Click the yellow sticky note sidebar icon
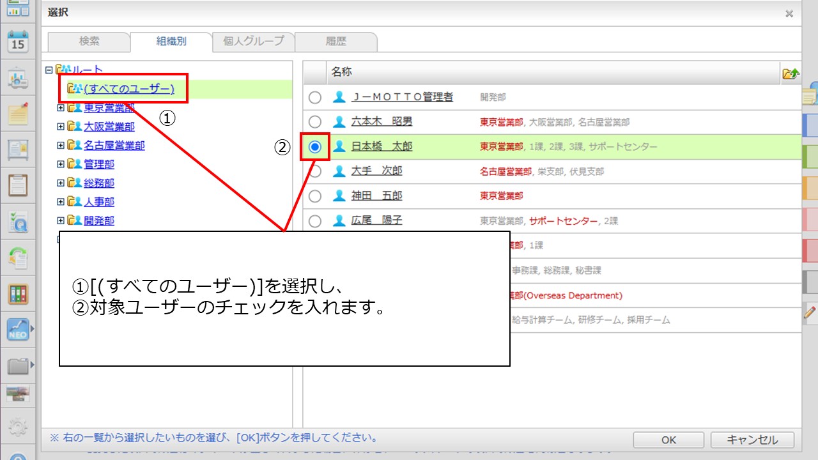 [x=18, y=114]
